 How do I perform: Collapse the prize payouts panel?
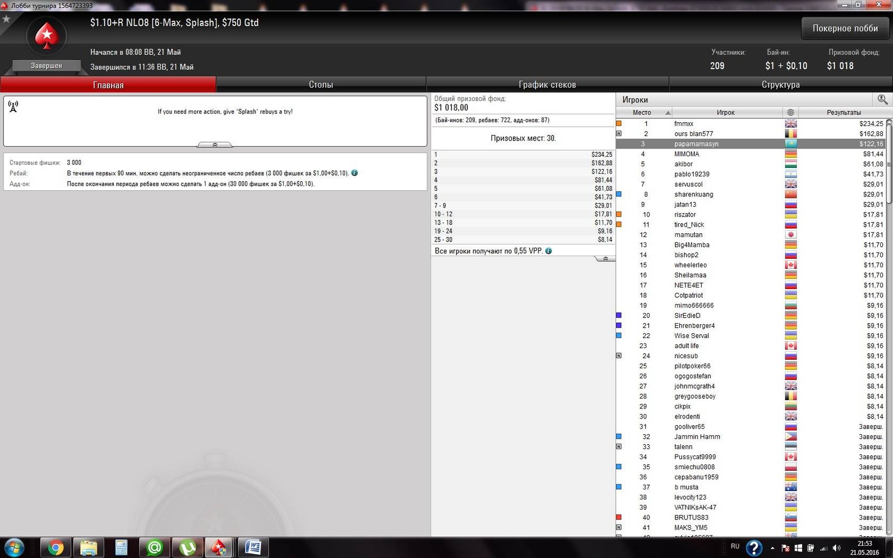tap(605, 259)
